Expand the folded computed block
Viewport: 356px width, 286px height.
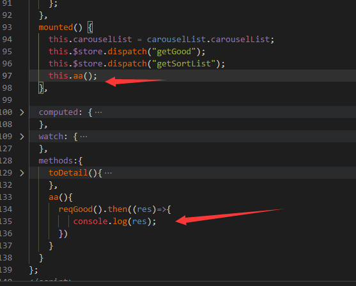22,112
